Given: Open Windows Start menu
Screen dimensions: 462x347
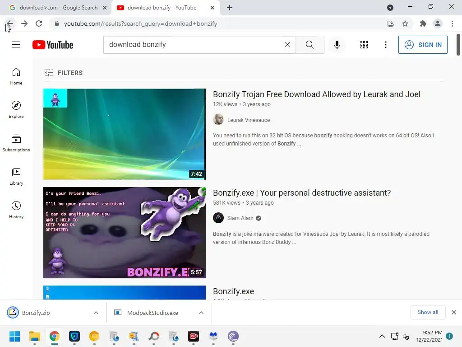Looking at the screenshot, I should coord(14,336).
